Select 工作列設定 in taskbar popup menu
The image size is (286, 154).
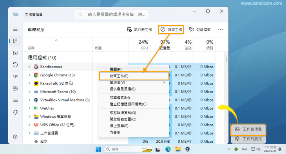[248, 139]
